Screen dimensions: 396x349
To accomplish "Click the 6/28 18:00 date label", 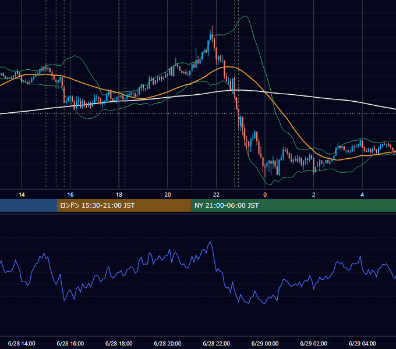I will point(119,343).
